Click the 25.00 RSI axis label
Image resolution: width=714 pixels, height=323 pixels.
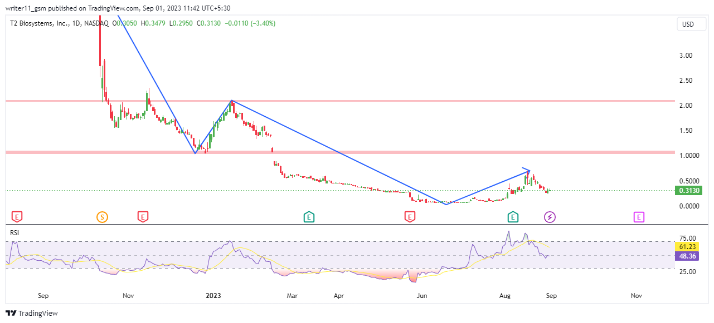[x=687, y=272]
